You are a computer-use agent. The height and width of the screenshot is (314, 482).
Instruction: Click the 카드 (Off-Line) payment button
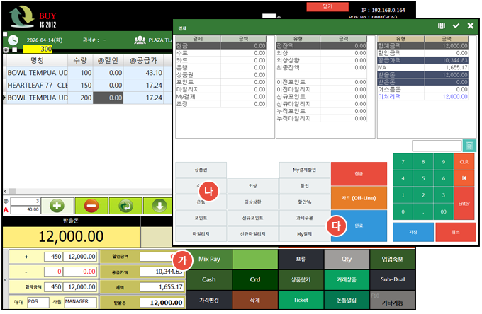[x=359, y=198]
